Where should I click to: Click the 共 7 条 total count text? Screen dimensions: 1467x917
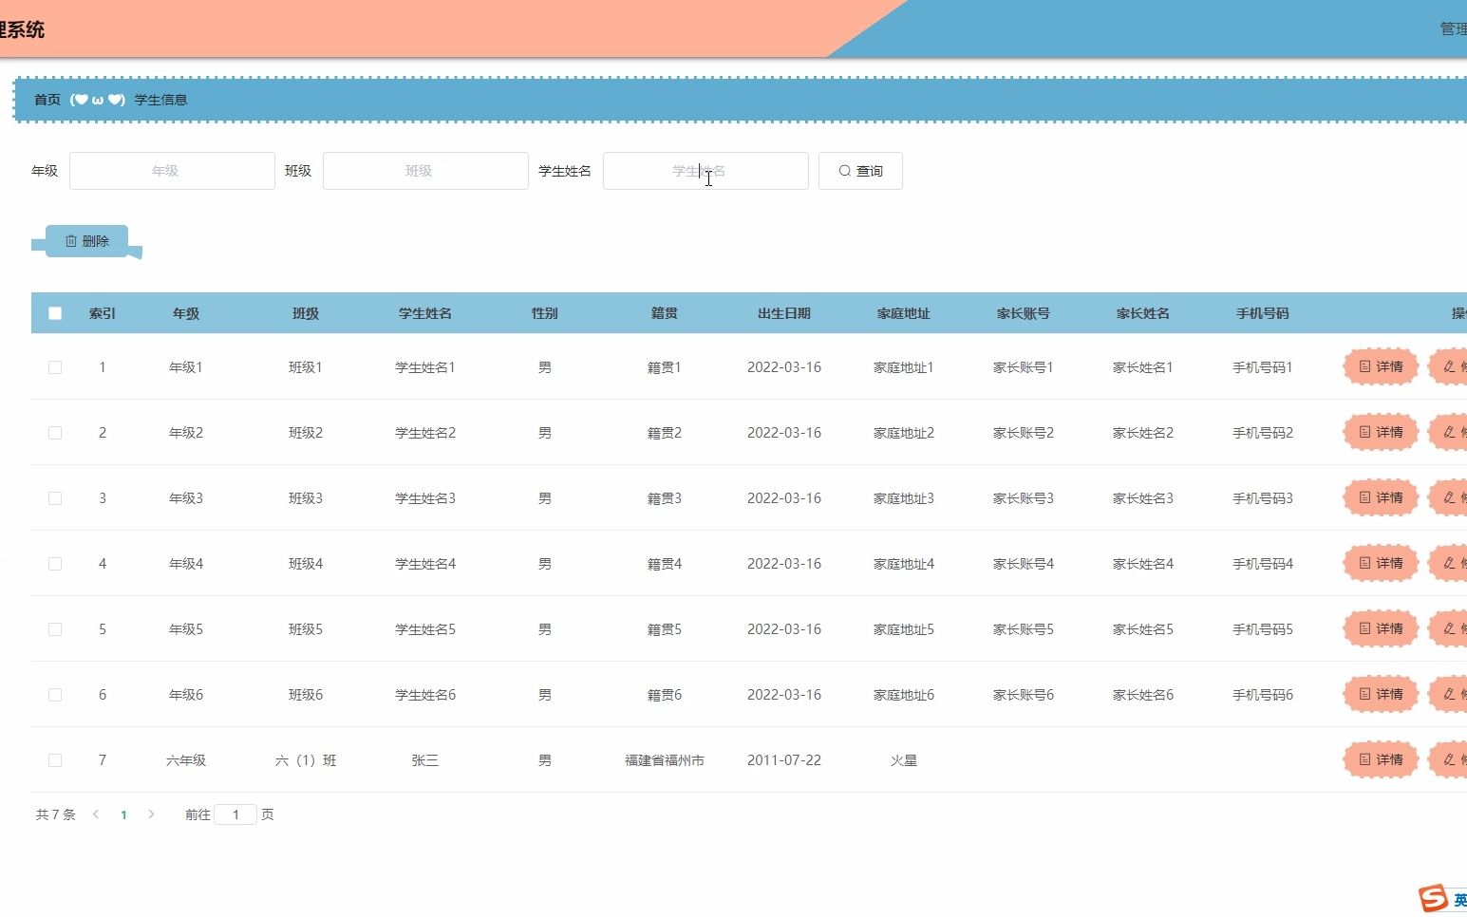point(56,814)
